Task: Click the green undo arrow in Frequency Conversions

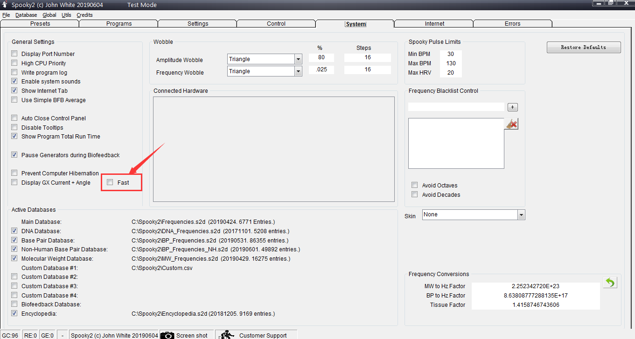Action: coord(610,283)
